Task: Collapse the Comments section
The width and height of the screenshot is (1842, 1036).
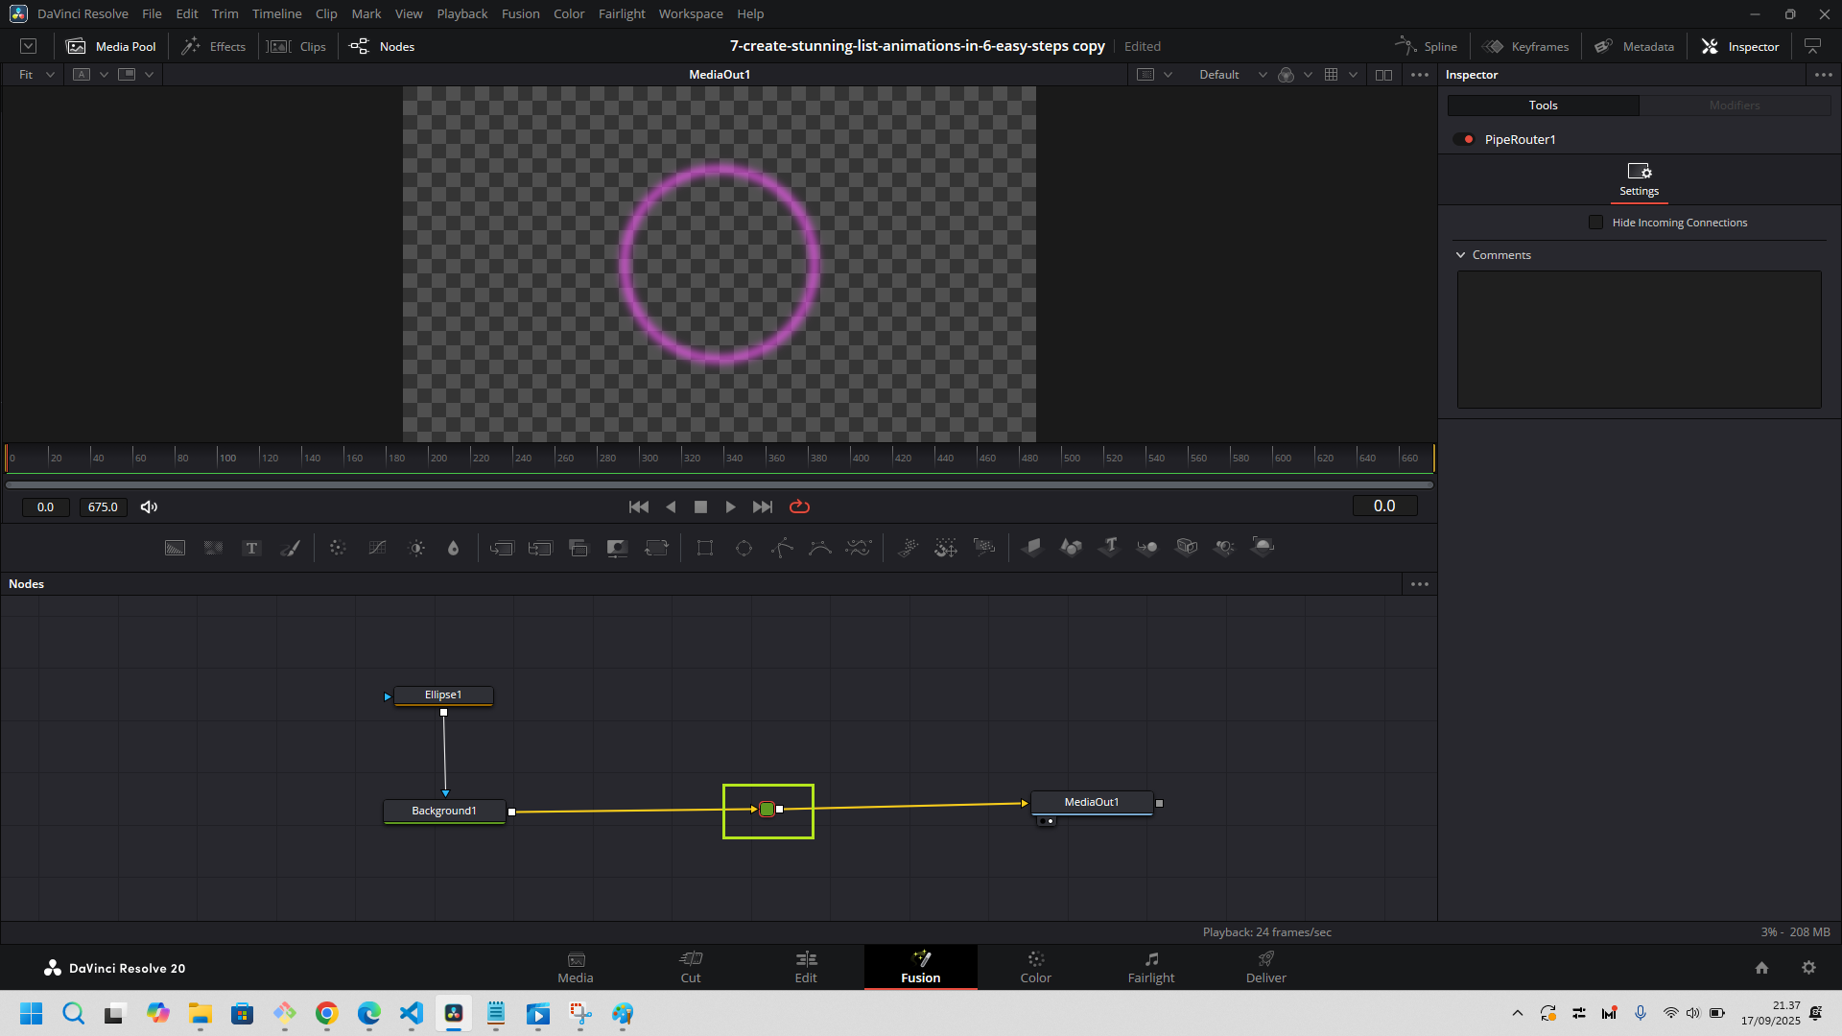Action: 1461,255
